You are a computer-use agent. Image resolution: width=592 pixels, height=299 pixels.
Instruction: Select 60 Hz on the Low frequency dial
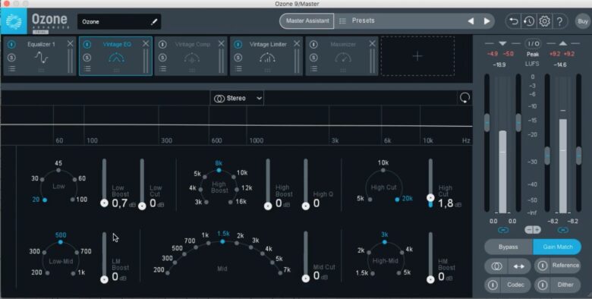(x=74, y=179)
